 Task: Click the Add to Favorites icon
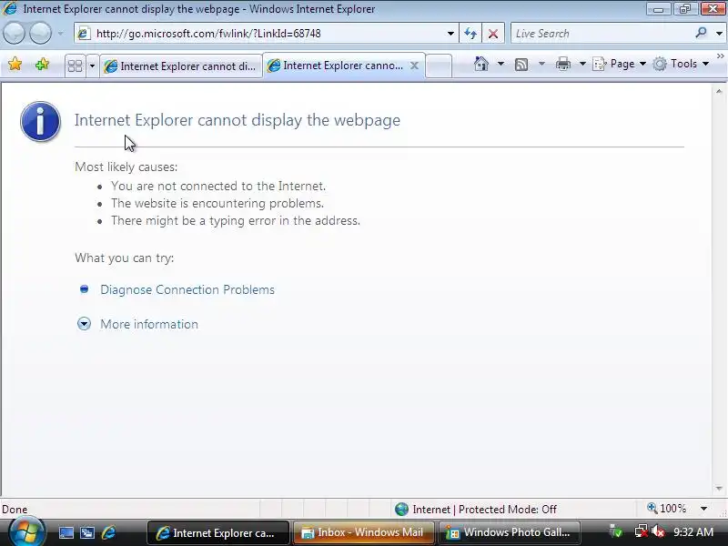pyautogui.click(x=42, y=64)
